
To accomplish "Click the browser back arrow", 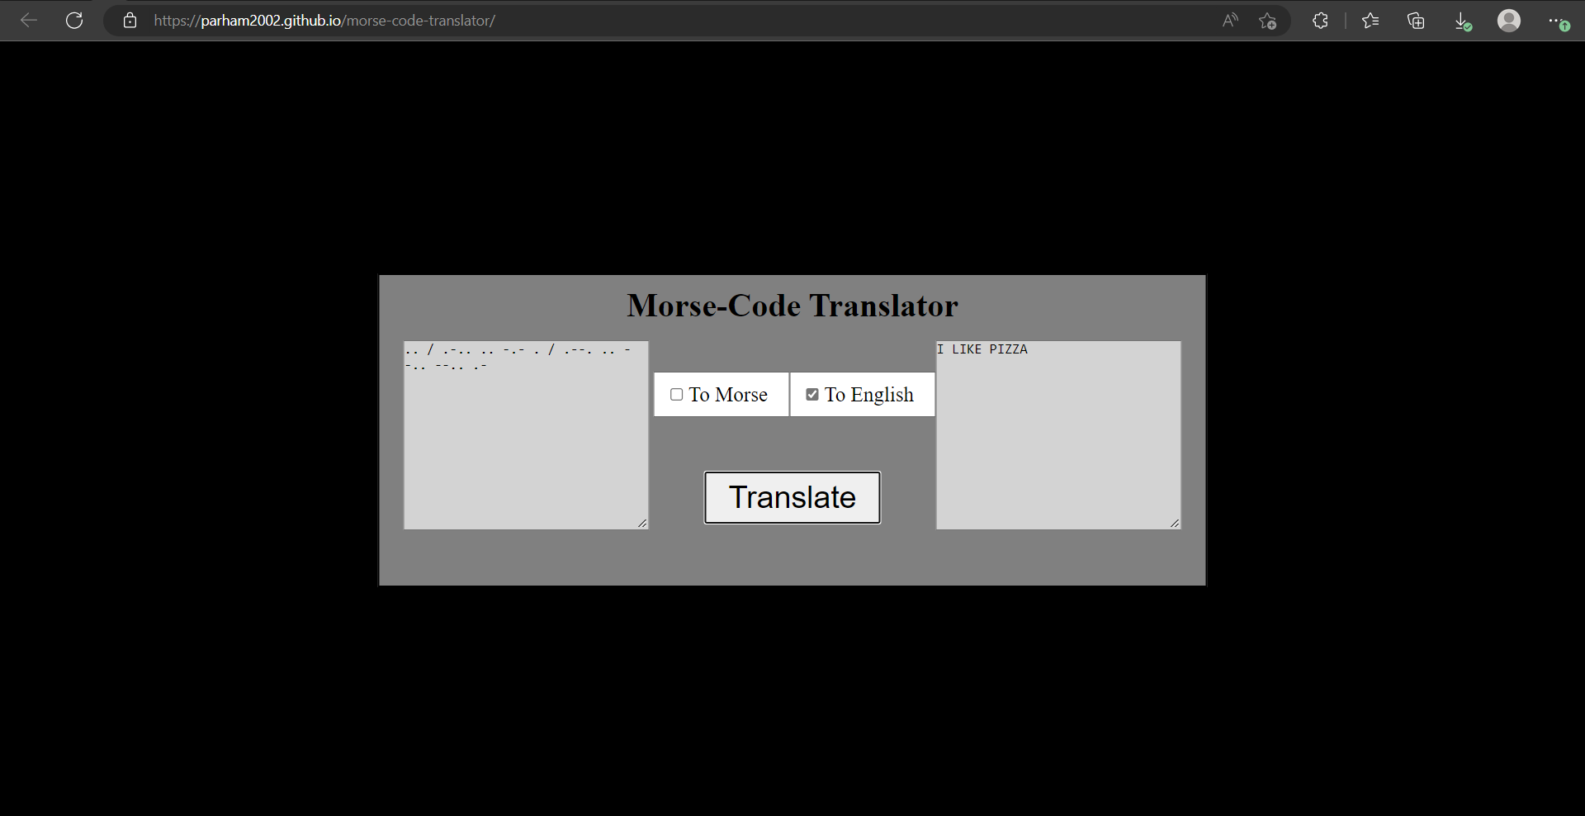I will click(30, 21).
